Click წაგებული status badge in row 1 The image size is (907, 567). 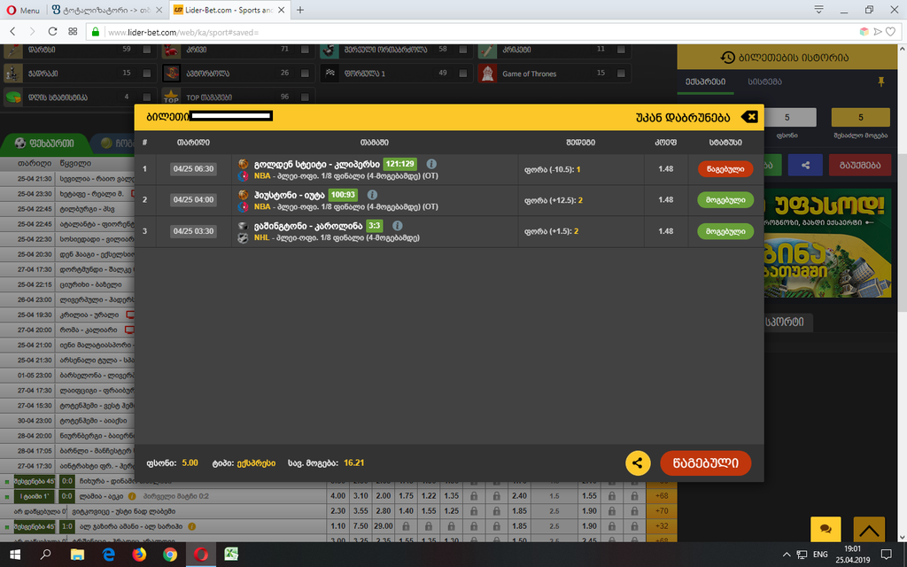(725, 169)
